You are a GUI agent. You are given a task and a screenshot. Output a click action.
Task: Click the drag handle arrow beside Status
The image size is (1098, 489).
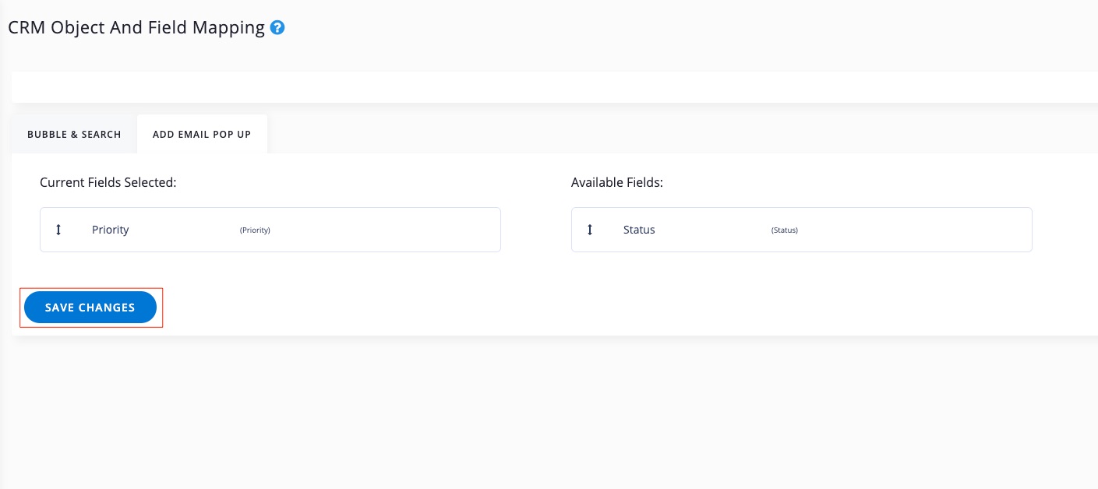click(590, 230)
